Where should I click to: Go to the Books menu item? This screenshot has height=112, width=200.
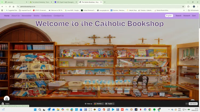pyautogui.click(x=37, y=16)
